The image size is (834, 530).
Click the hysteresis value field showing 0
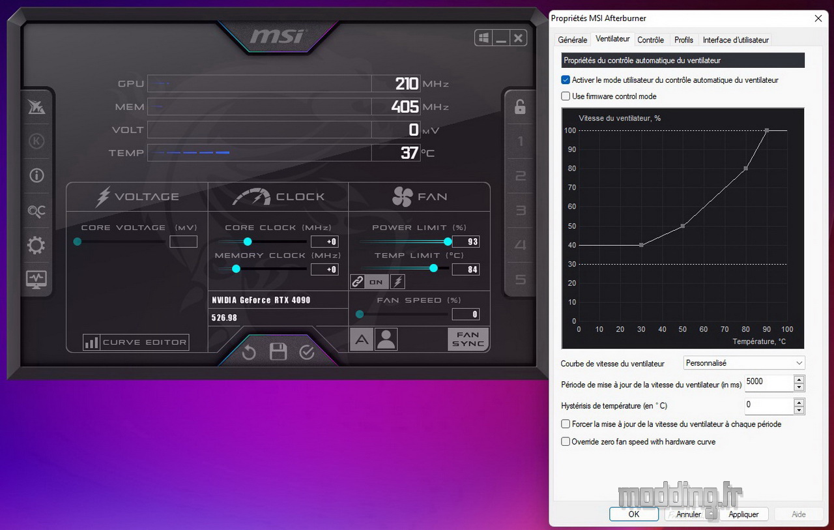(x=769, y=405)
